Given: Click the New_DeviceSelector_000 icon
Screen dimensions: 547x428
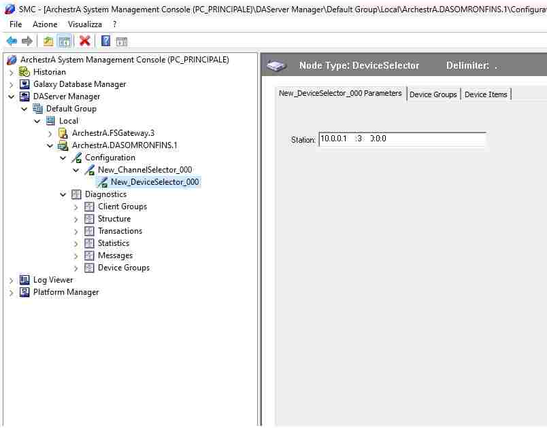Looking at the screenshot, I should point(102,182).
